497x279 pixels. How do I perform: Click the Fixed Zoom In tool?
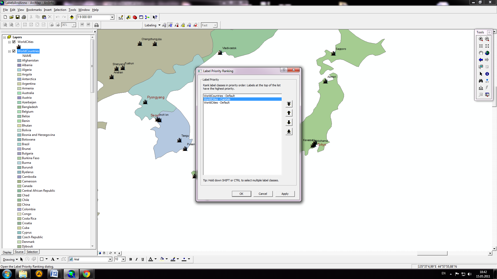481,46
